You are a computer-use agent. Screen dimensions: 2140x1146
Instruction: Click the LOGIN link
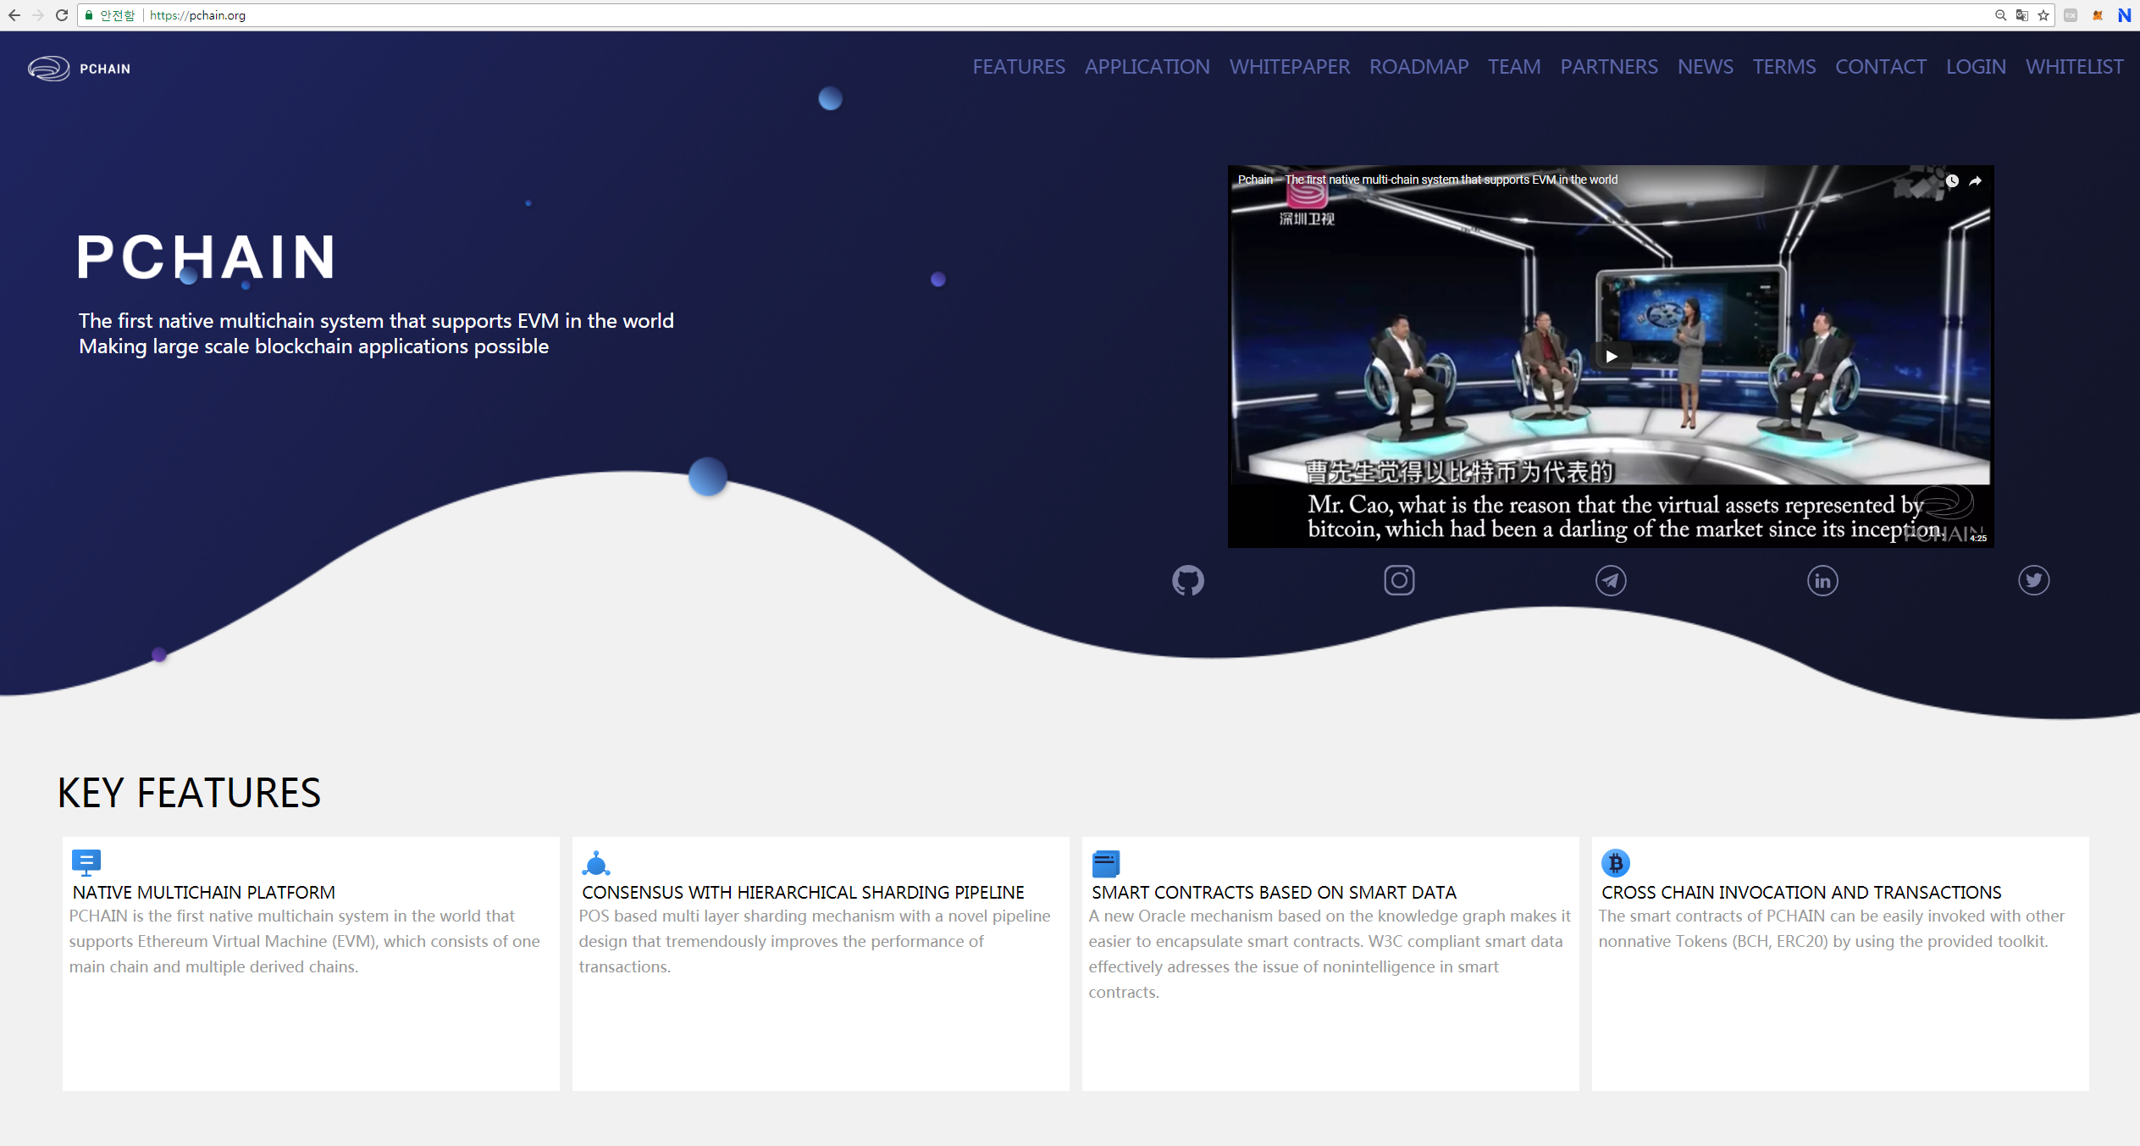(x=1975, y=67)
